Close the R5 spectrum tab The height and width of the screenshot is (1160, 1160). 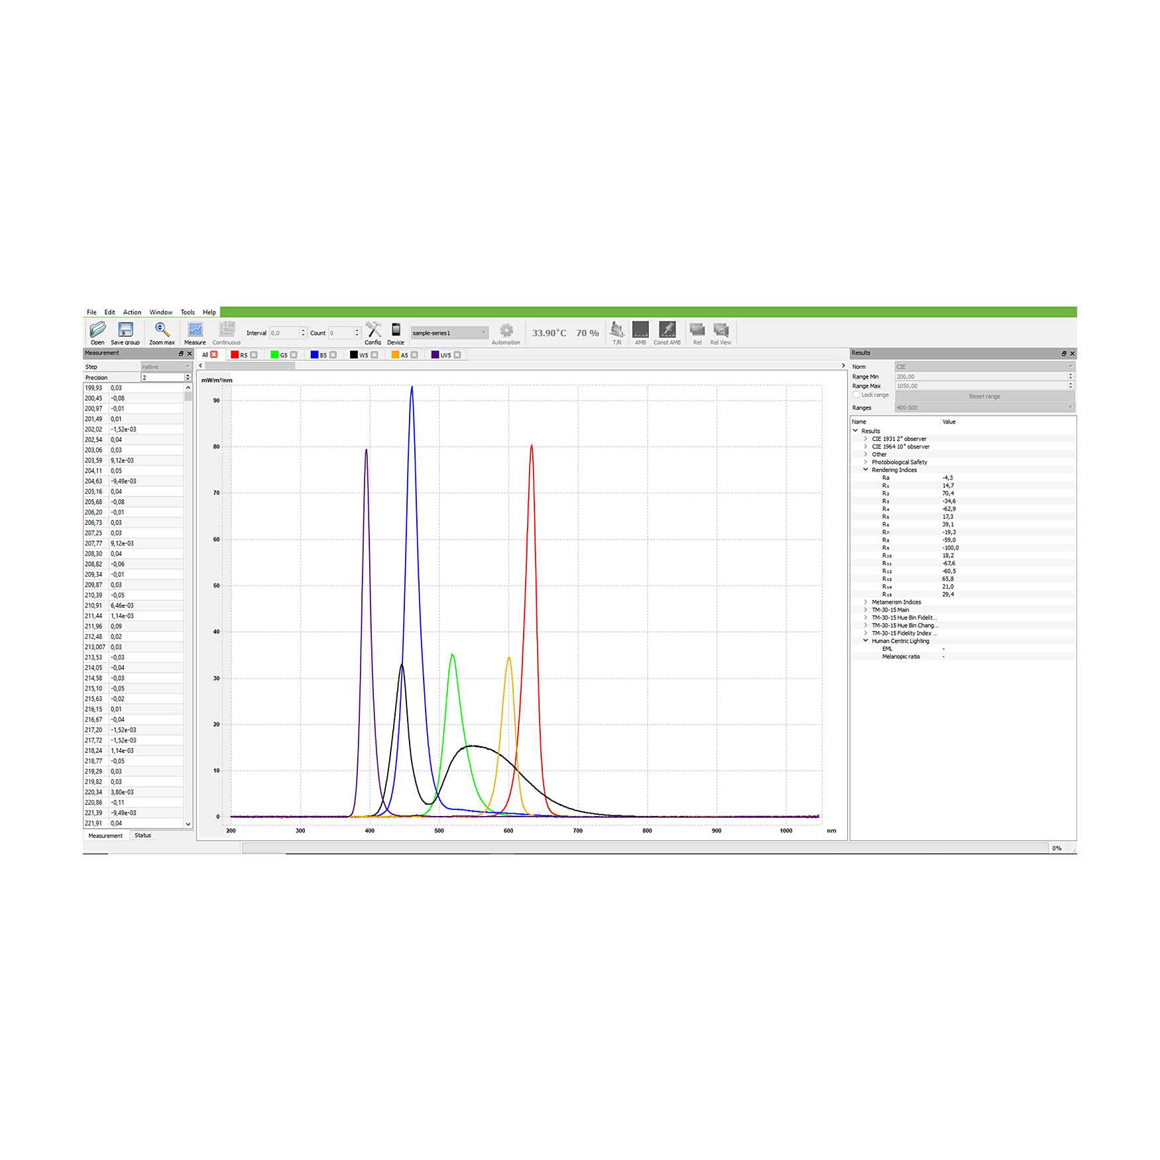tap(254, 355)
